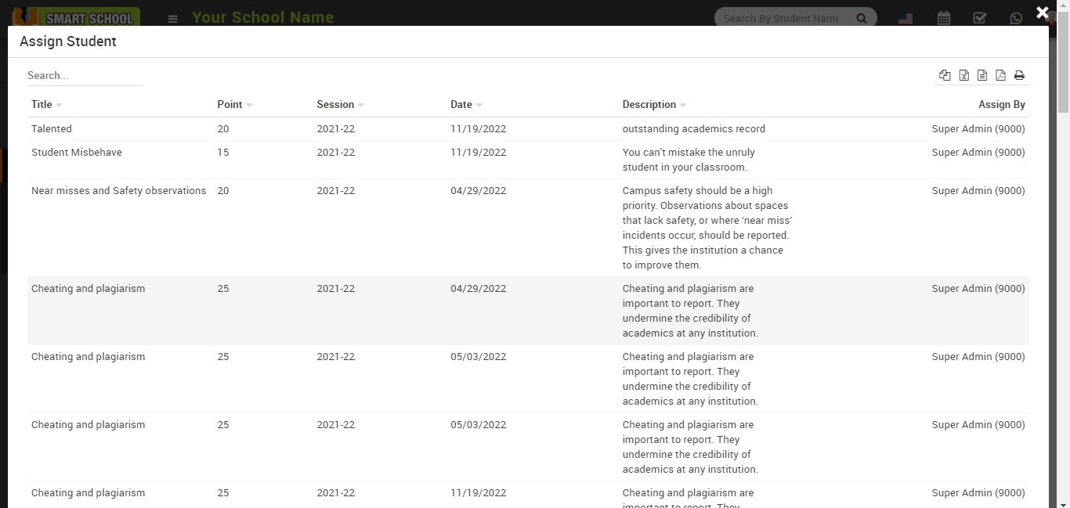The image size is (1070, 508).
Task: Close the Assign Student modal
Action: click(1042, 13)
